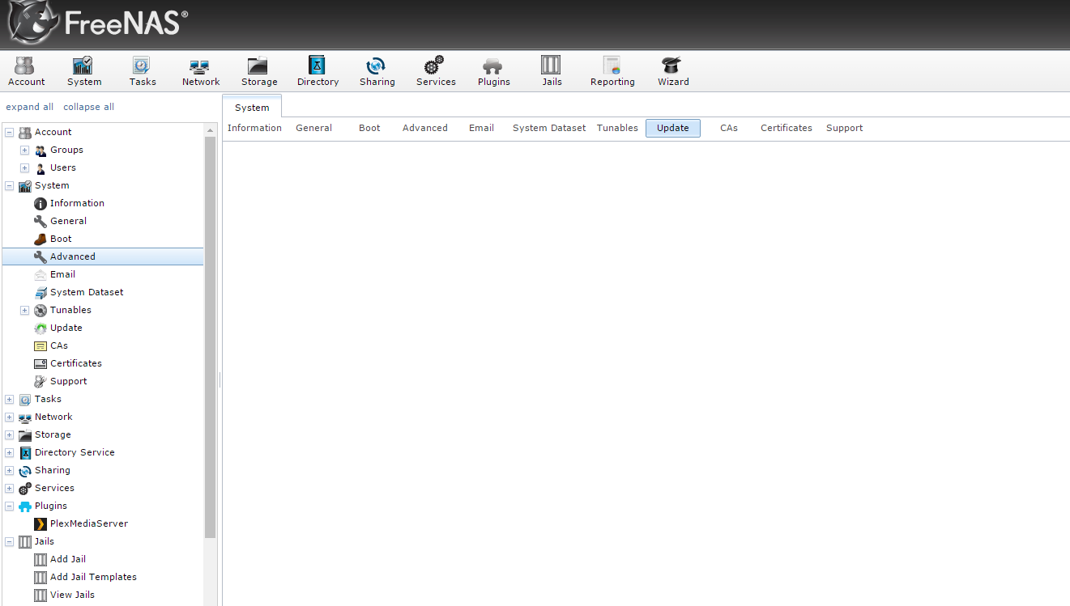The height and width of the screenshot is (606, 1070).
Task: Open the Tasks toolbar icon
Action: pyautogui.click(x=143, y=71)
